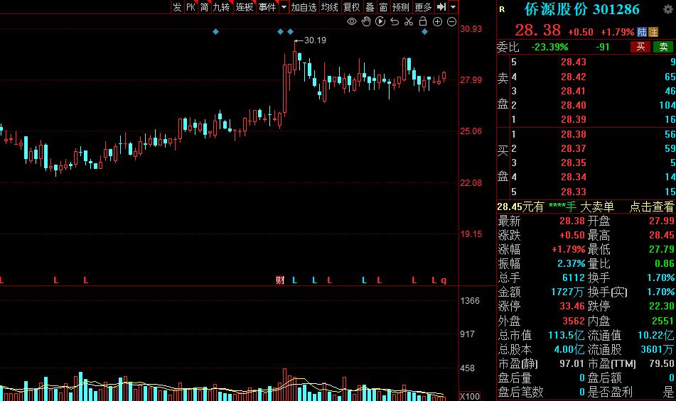This screenshot has height=401, width=676.
Task: Zoom in with the plus circle icon
Action: click(x=437, y=21)
